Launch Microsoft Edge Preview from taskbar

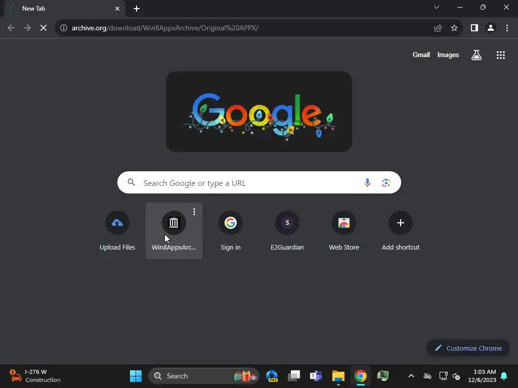pos(272,376)
